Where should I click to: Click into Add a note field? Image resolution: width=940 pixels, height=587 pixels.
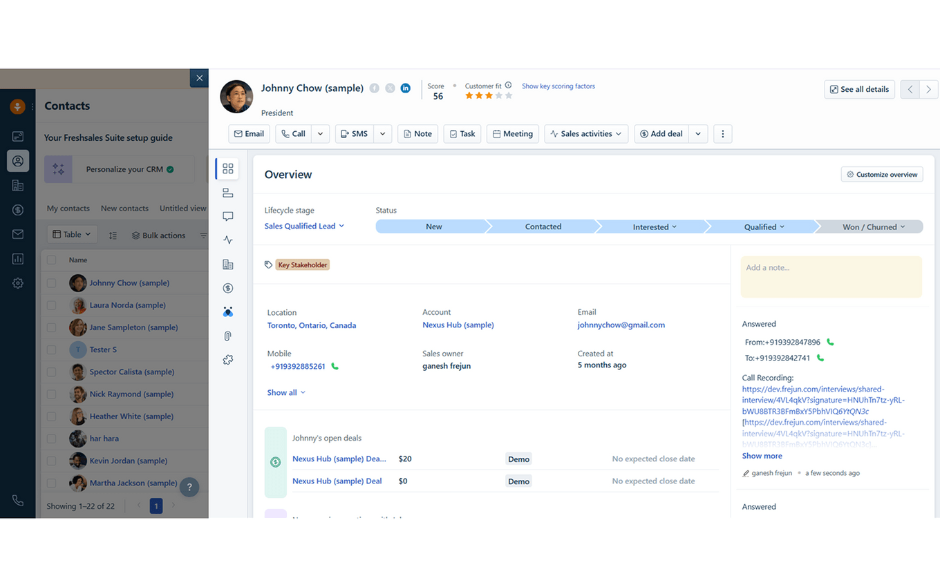(831, 277)
